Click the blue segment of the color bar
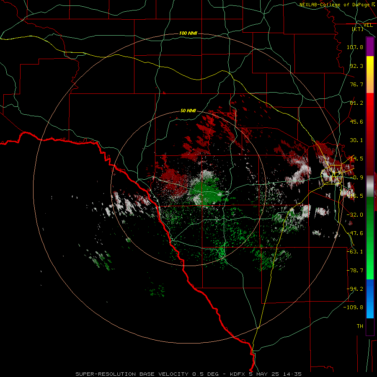This screenshot has height=377, width=377. pos(370,299)
